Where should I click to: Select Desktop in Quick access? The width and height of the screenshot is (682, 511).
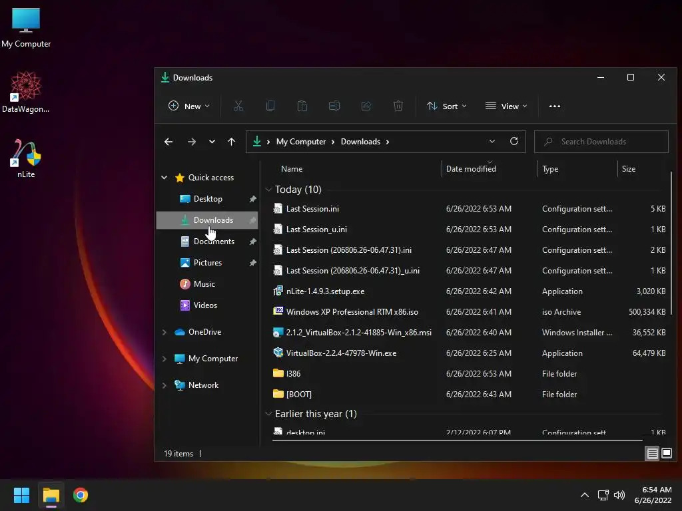[x=207, y=198]
